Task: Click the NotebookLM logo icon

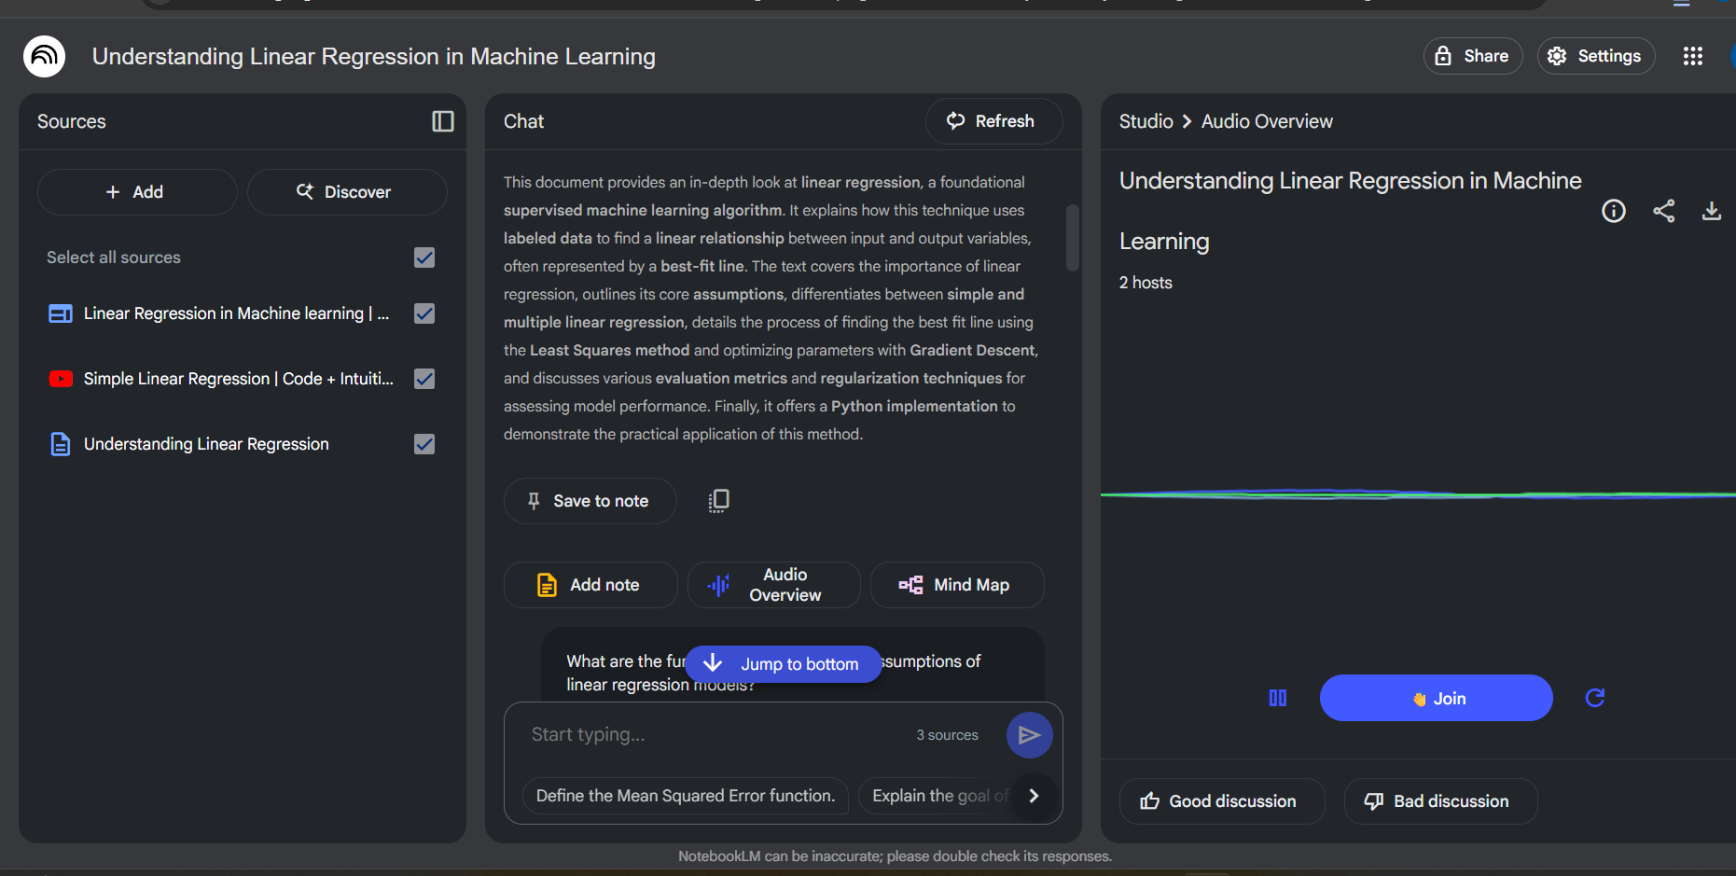Action: coord(44,57)
